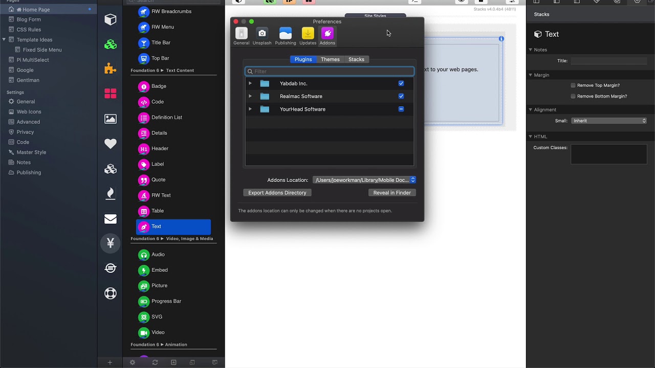
Task: Click the yen symbol library icon
Action: point(111,243)
